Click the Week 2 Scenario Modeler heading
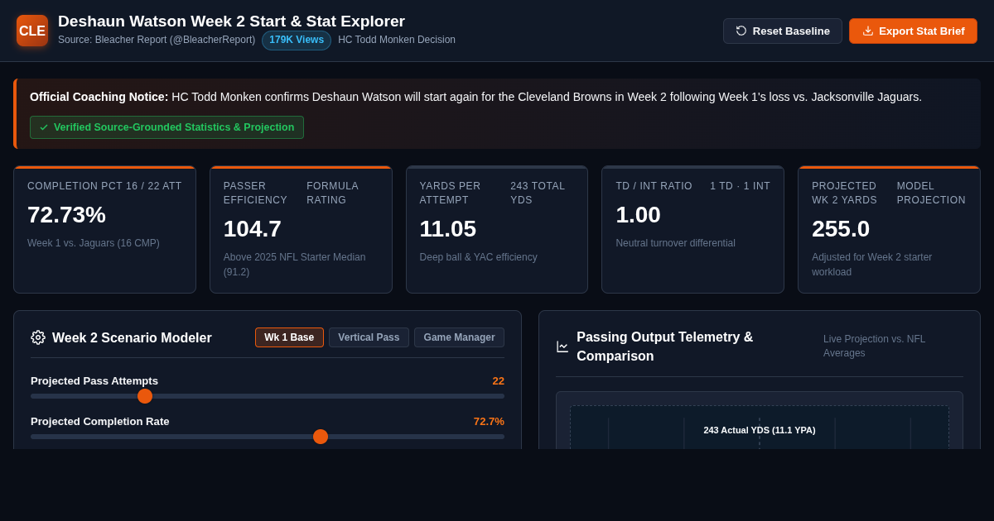The height and width of the screenshot is (521, 994). (x=132, y=338)
